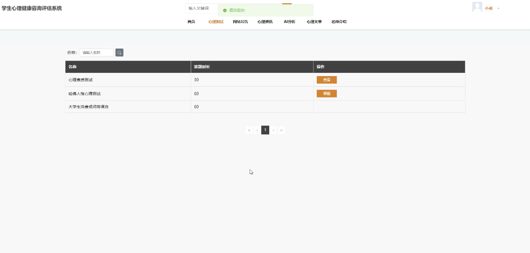Open 心理资讯 in the navigation
Viewport: 530px width, 253px height.
[x=265, y=21]
